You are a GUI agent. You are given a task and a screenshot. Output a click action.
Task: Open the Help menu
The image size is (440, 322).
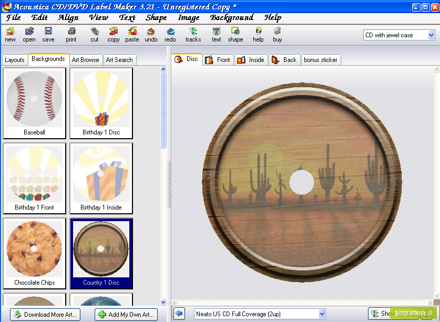[272, 17]
